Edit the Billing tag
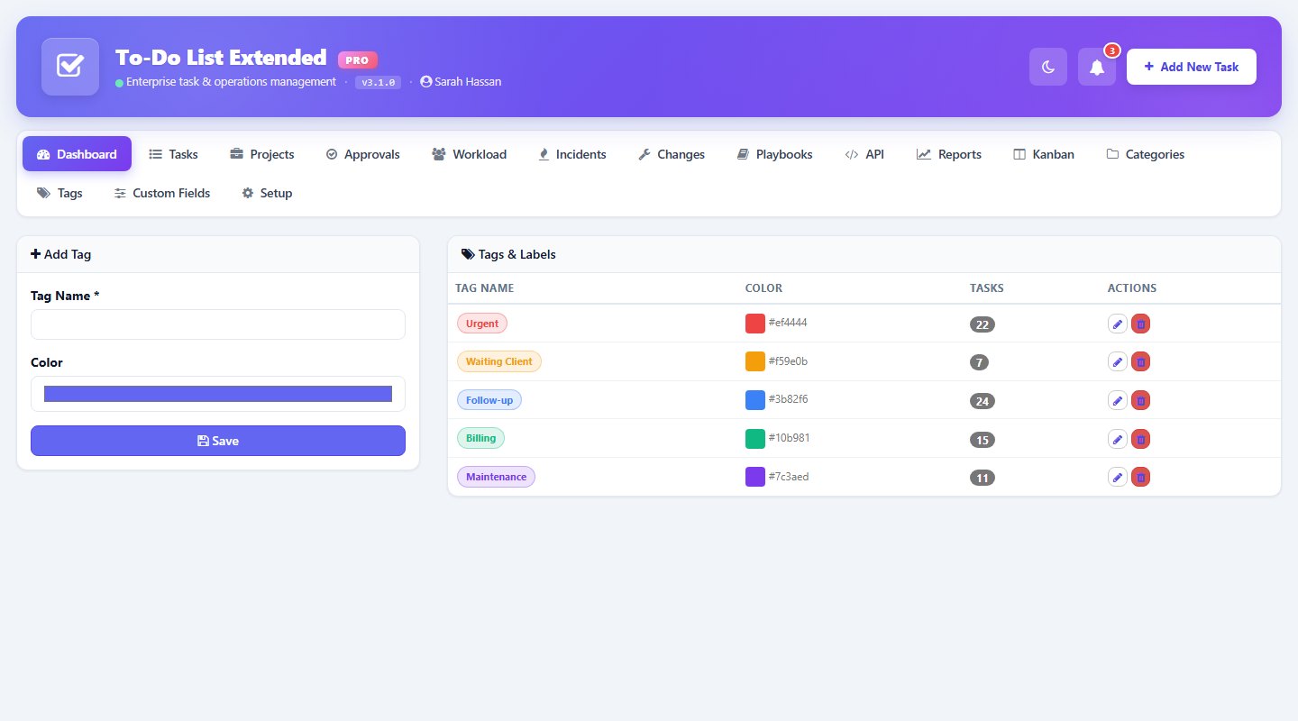 [1118, 439]
